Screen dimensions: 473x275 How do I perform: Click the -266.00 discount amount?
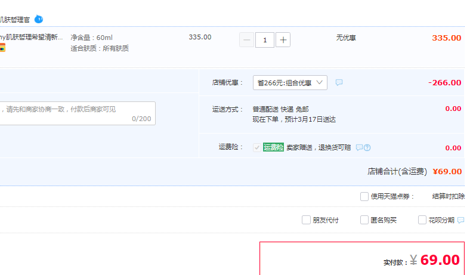point(444,83)
